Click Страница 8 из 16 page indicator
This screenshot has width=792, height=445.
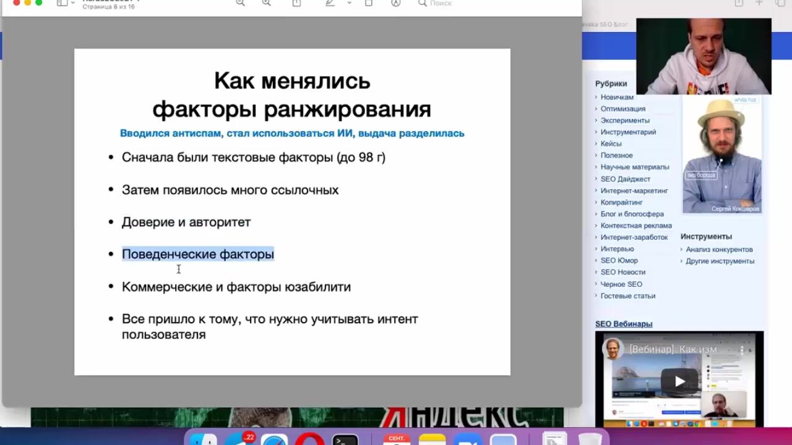108,7
